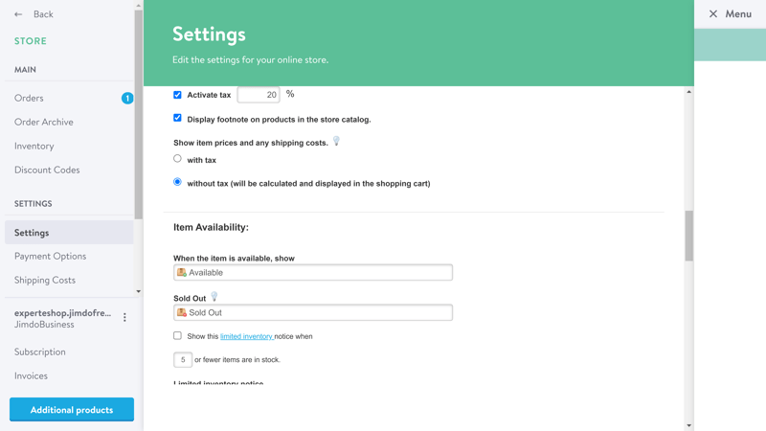
Task: Click lightbulb hint beside Sold Out label
Action: [214, 297]
